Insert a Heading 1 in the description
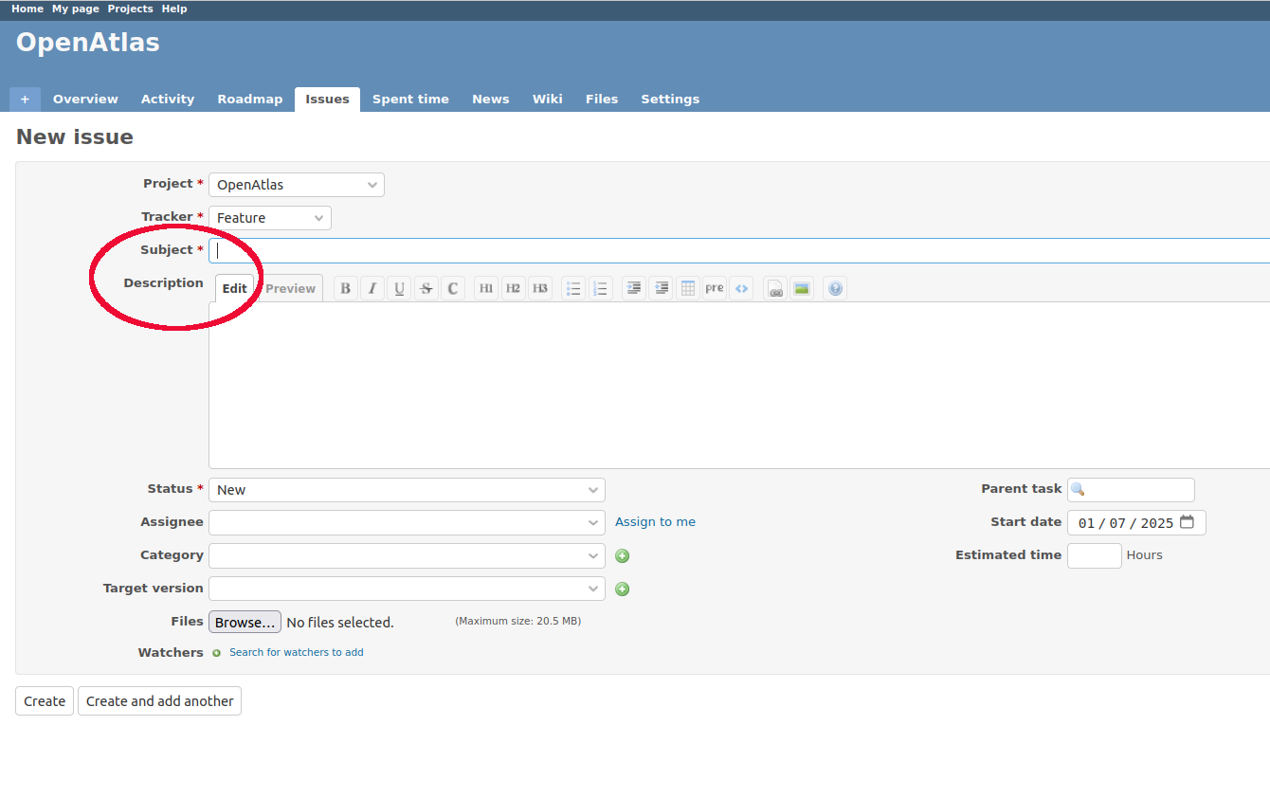 tap(485, 288)
